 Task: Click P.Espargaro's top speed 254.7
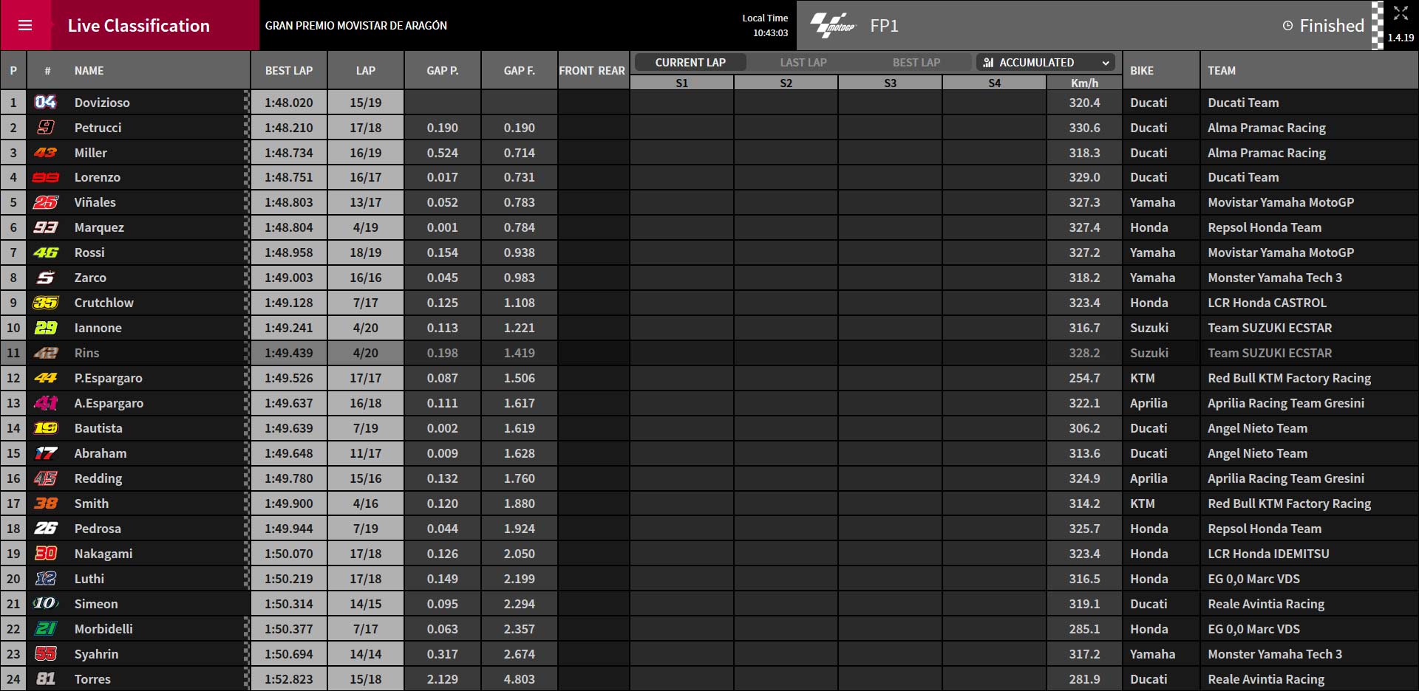pos(1084,378)
